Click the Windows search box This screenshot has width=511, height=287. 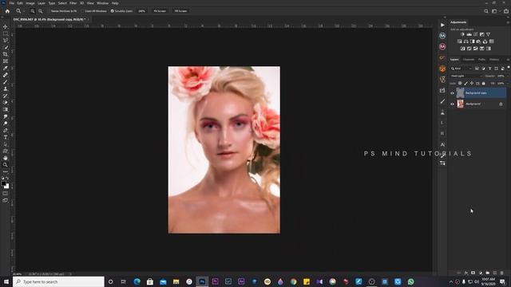click(x=58, y=281)
